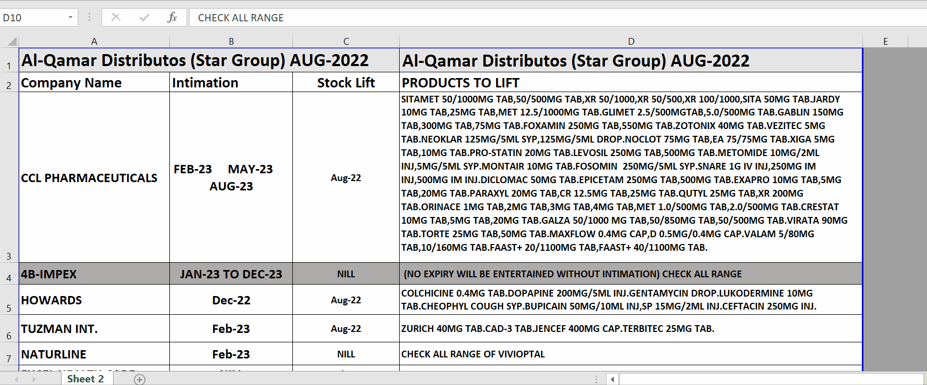Select title cell D1 Al-Qamar Distributos
This screenshot has width=927, height=385.
pyautogui.click(x=631, y=60)
